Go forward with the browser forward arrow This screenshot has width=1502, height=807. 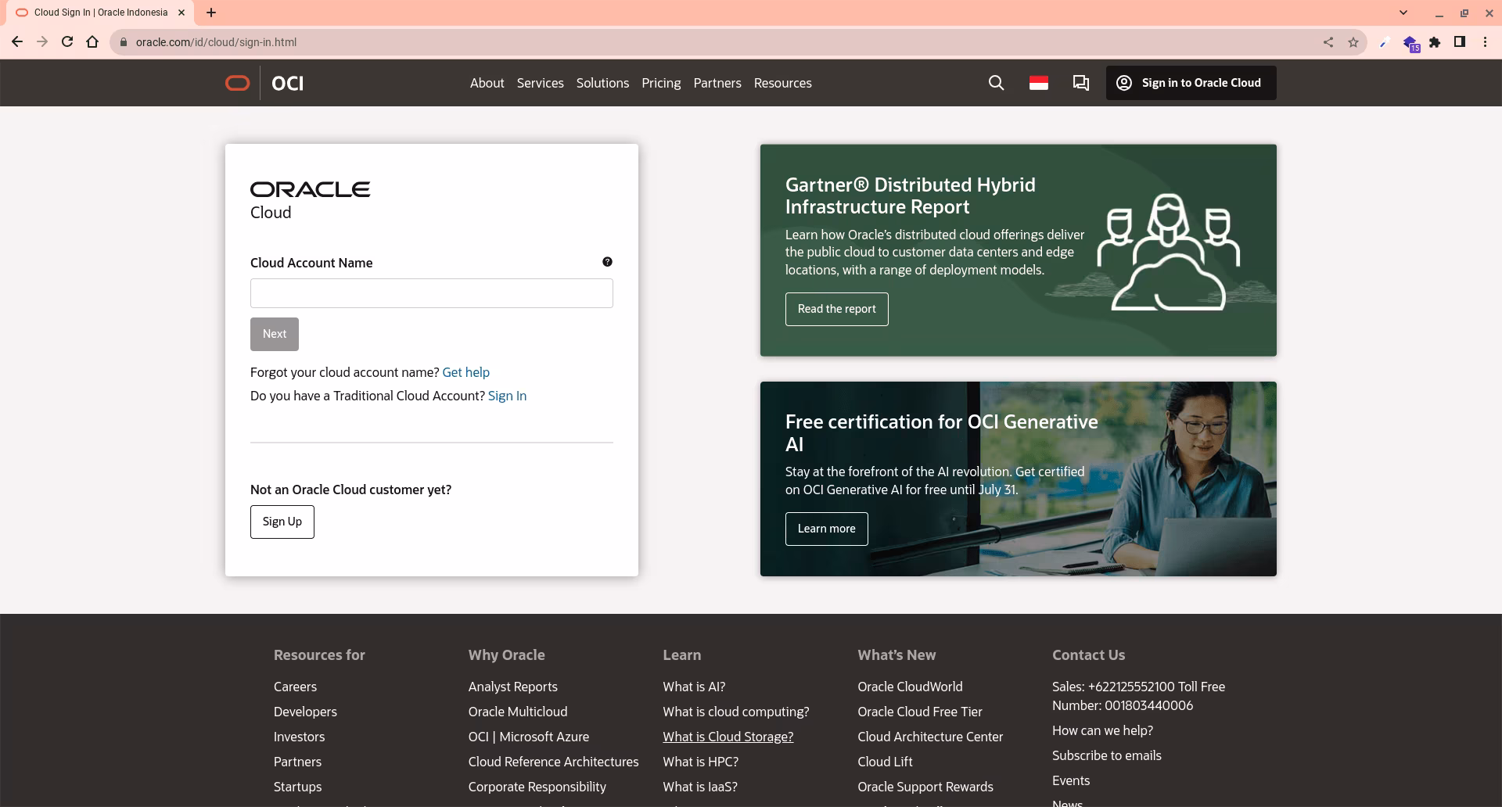pos(42,42)
